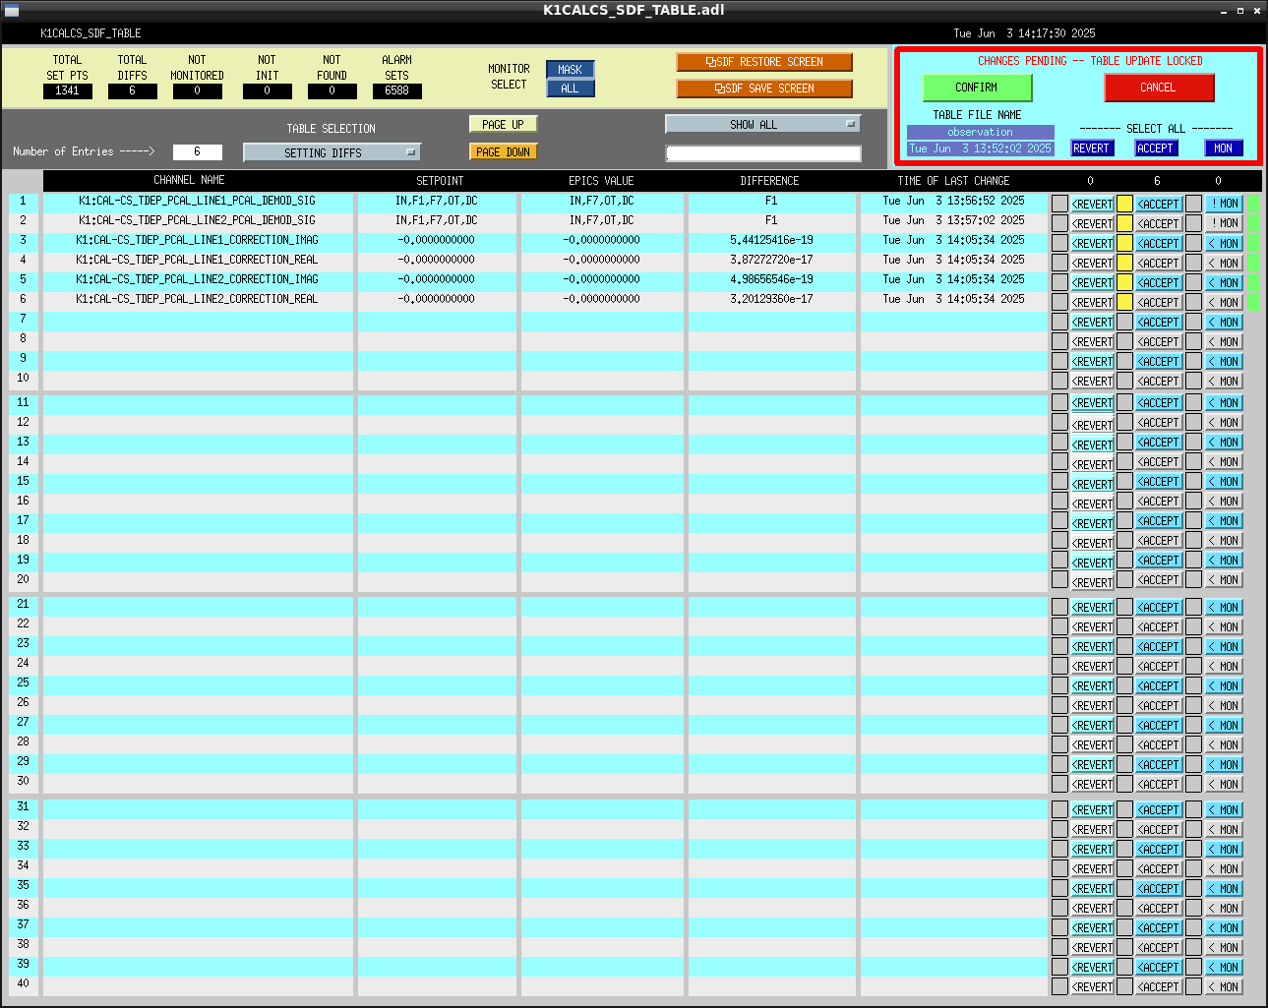Toggle the monitor selection box on row 6
The image size is (1268, 1008).
pyautogui.click(x=1193, y=302)
